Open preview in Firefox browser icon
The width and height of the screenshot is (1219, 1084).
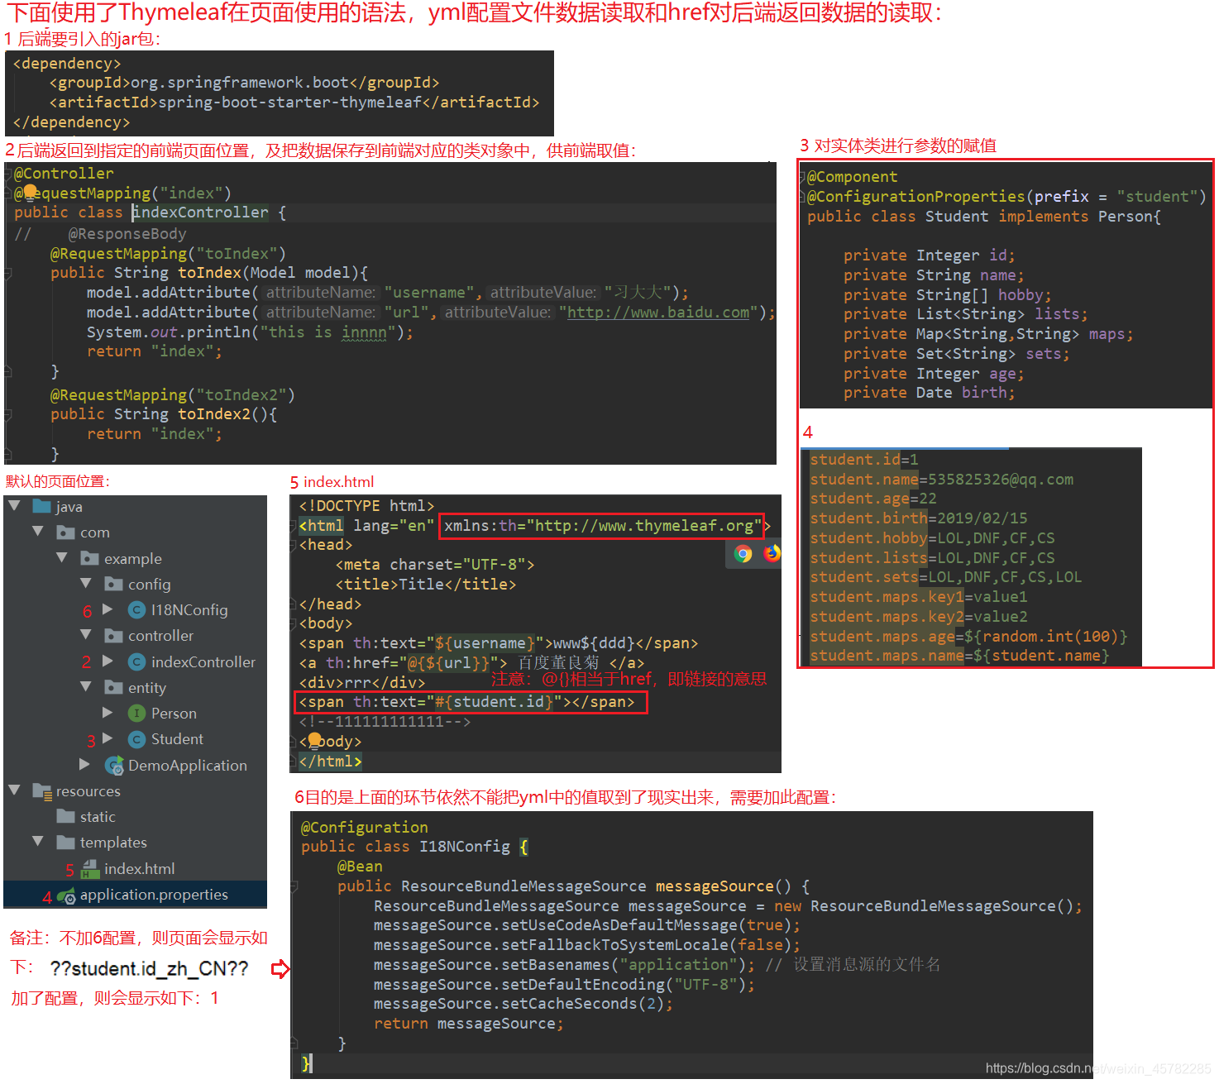[x=772, y=552]
